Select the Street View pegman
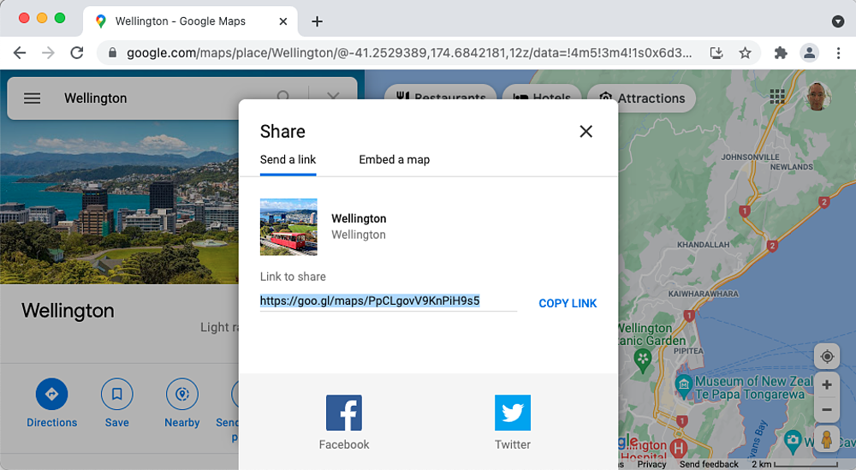Image resolution: width=856 pixels, height=470 pixels. tap(827, 440)
